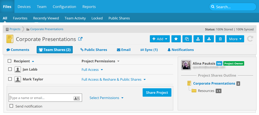
Task: Open Projects breadcrumb link
Action: pyautogui.click(x=15, y=29)
